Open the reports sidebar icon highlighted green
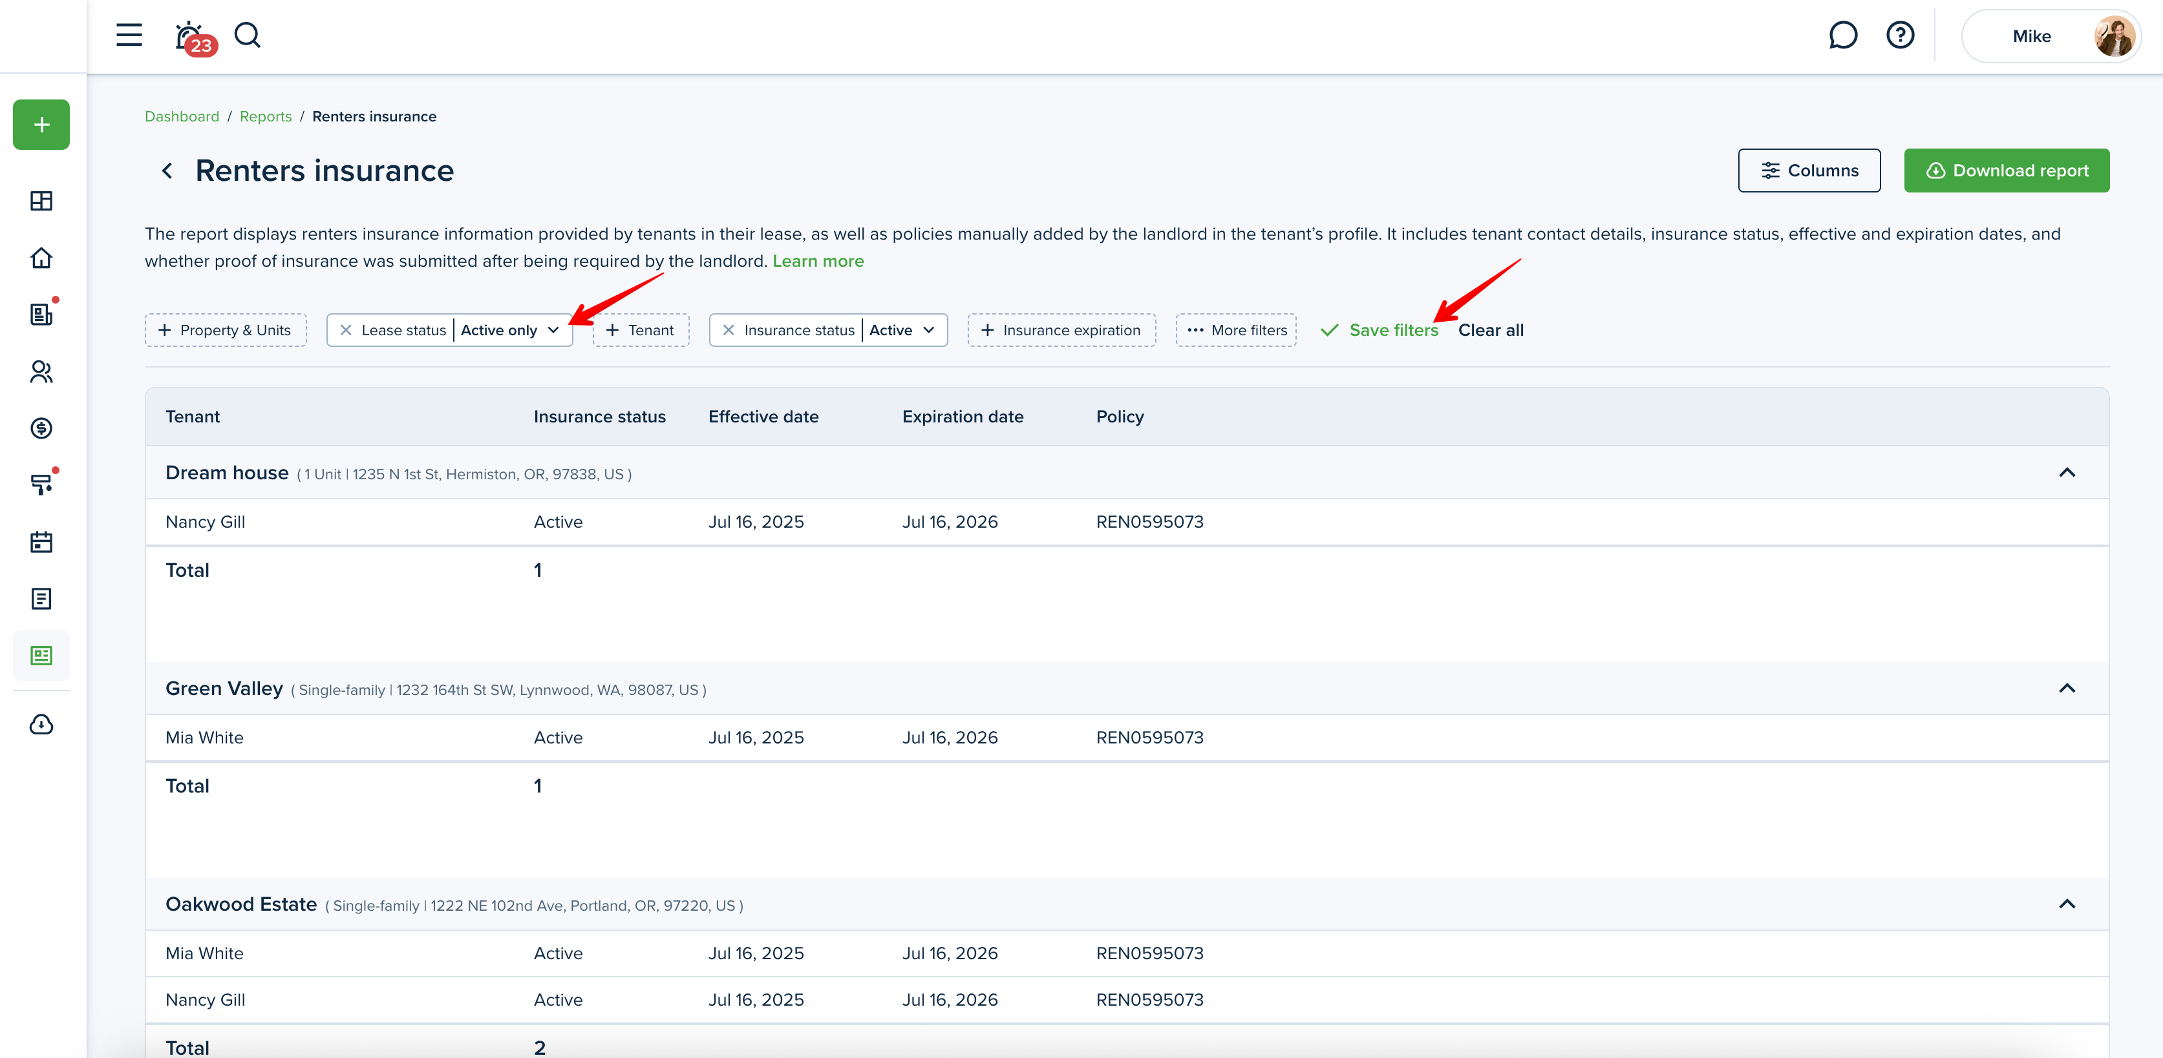 tap(41, 655)
